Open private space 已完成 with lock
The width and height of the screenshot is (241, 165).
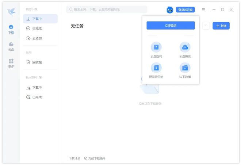coord(40,97)
